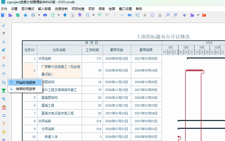
Task: Click the new project file icon
Action: (x=3, y=15)
